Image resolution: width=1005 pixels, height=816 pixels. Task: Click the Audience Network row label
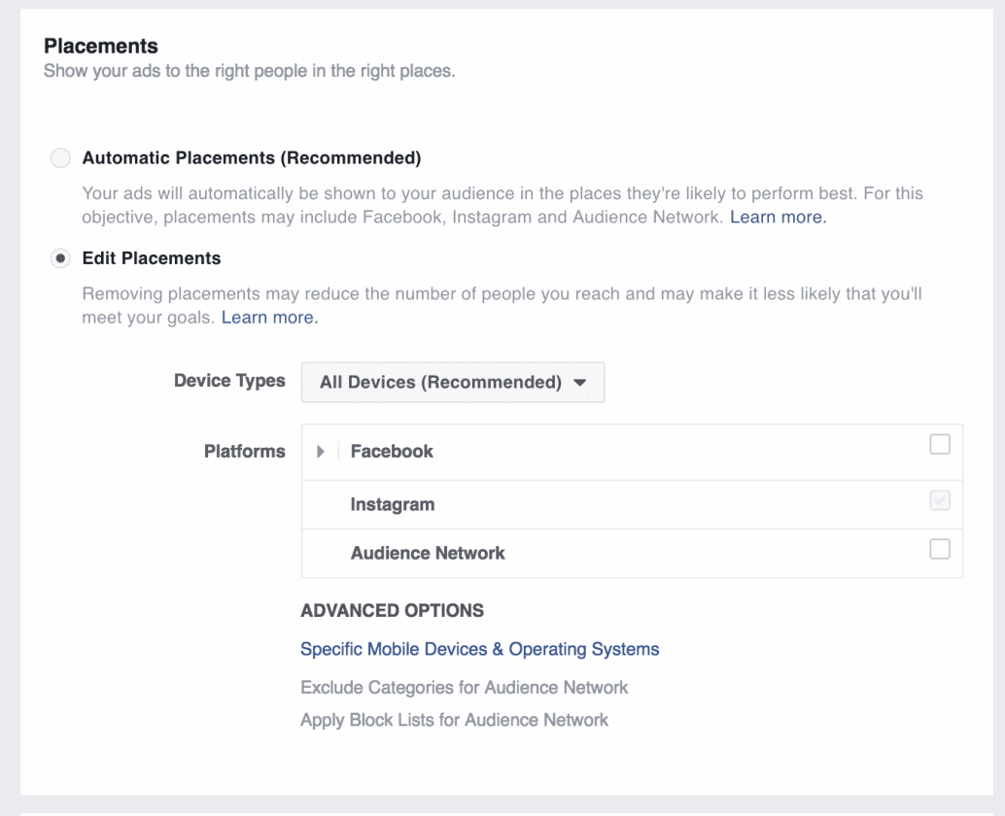(428, 552)
